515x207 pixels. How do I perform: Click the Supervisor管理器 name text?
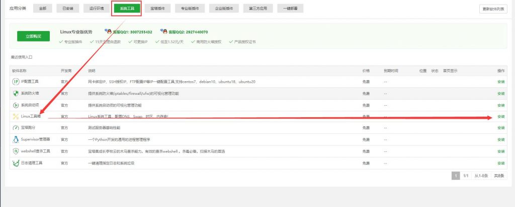pos(36,139)
